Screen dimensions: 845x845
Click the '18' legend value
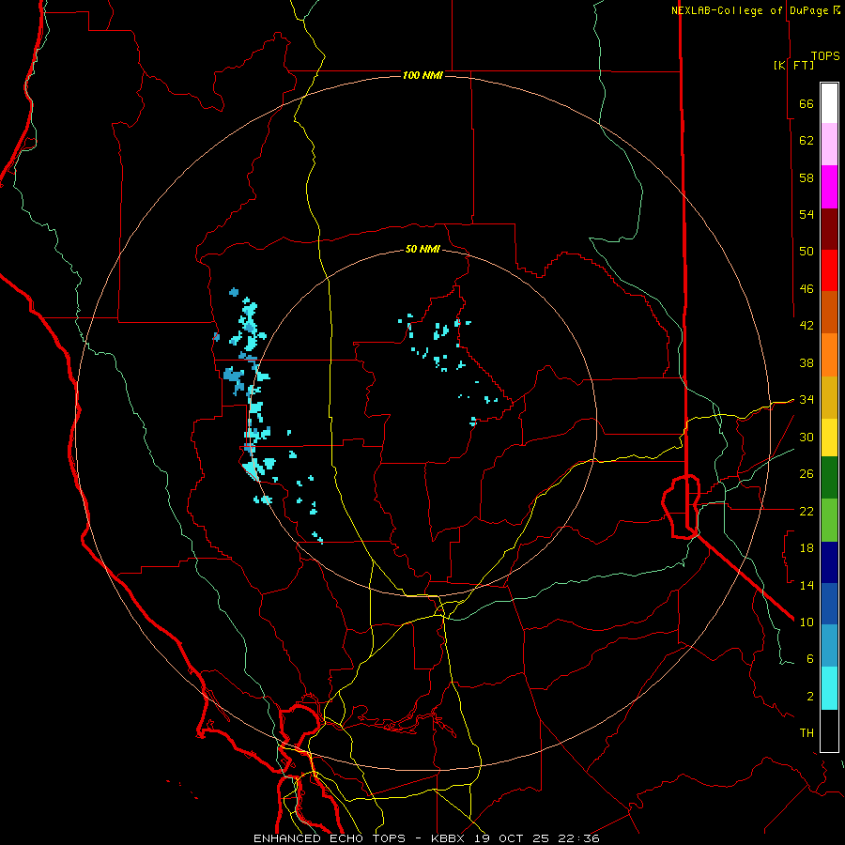pos(807,548)
